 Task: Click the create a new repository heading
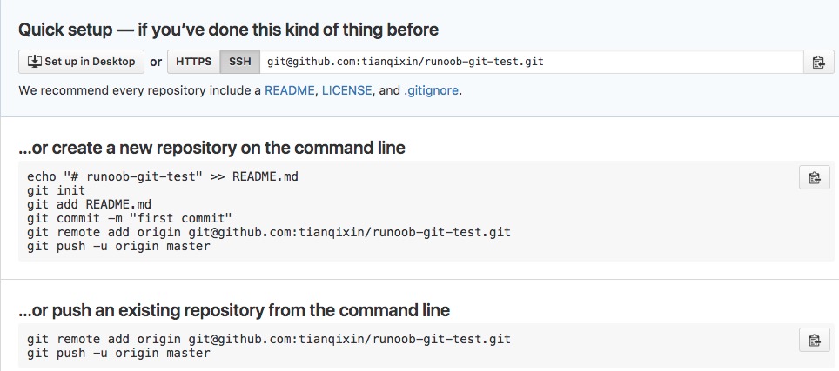(211, 148)
